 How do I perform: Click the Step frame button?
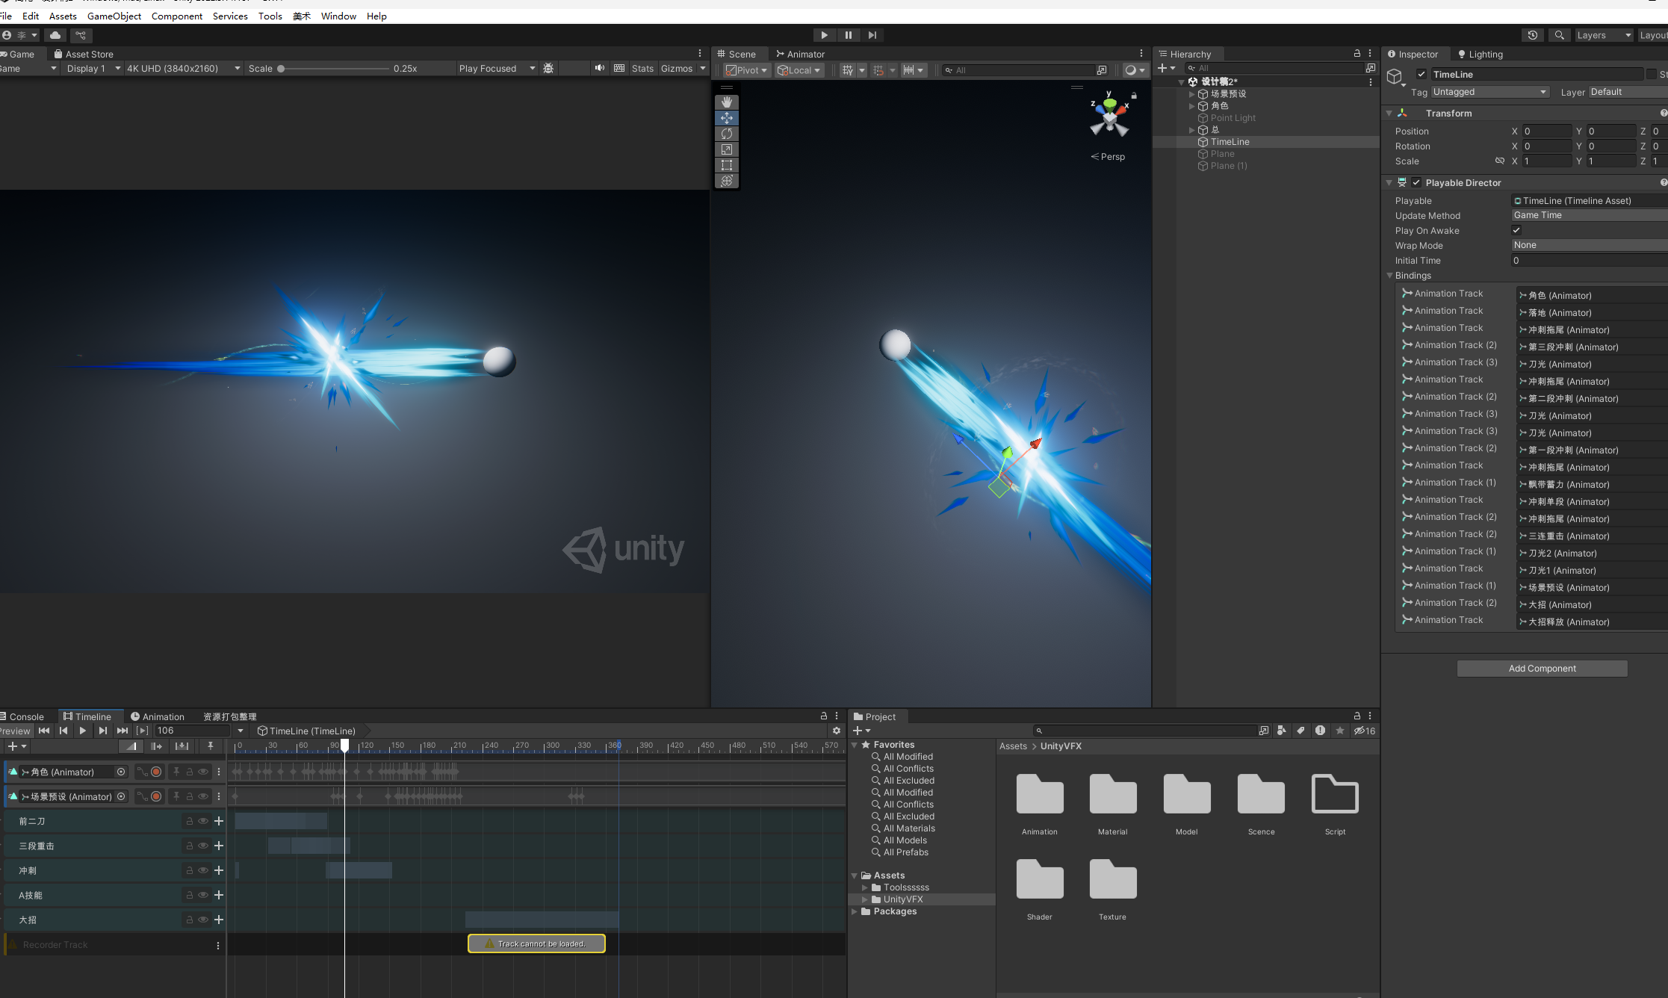coord(872,35)
